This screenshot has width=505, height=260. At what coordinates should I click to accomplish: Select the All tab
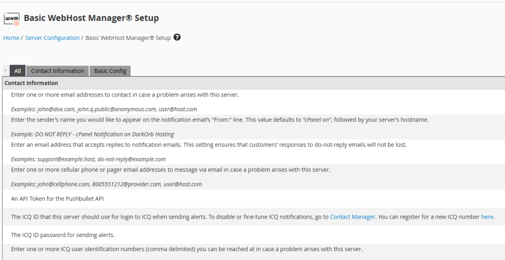pos(17,71)
